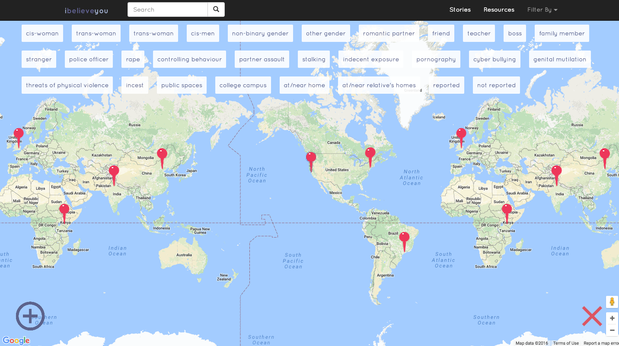Enable the family member filter

[x=562, y=33]
